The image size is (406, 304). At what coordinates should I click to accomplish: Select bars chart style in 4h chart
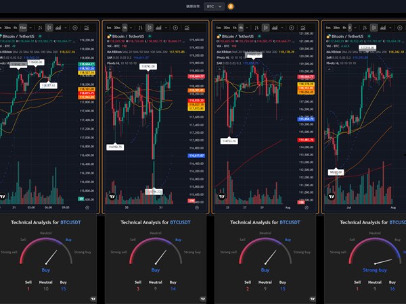coord(256,28)
